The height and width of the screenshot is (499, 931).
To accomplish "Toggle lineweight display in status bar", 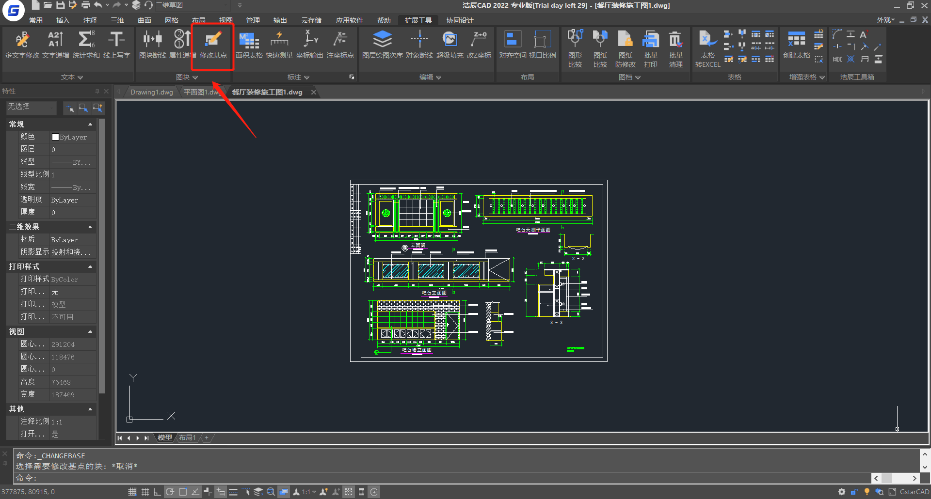I will tap(233, 492).
